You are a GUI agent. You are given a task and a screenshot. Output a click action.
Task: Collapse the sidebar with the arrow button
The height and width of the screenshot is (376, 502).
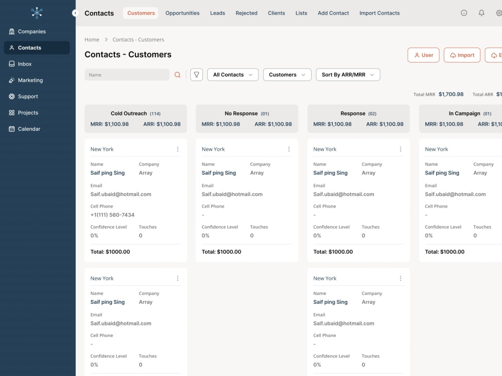75,13
